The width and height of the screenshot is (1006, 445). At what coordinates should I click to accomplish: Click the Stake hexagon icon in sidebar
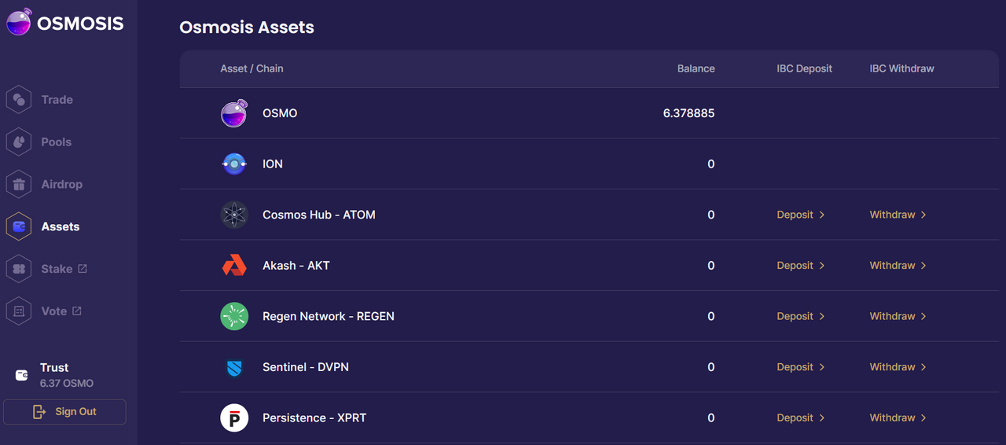[19, 269]
